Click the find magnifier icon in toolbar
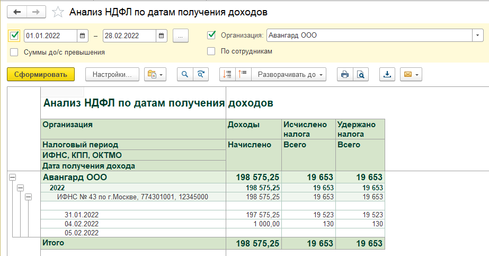Screen dimensions: 489x256 [x=185, y=75]
